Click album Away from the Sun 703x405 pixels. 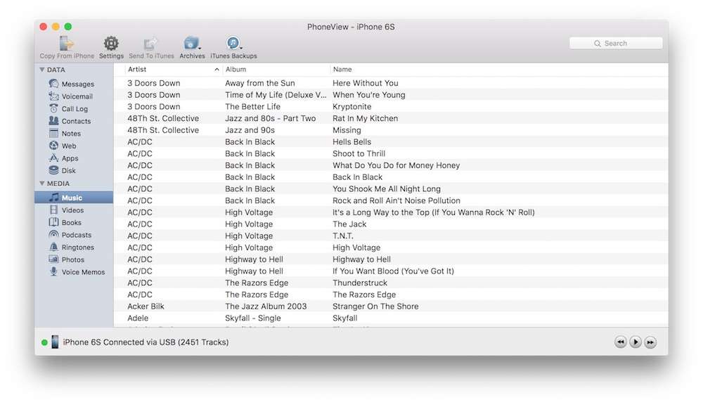260,83
